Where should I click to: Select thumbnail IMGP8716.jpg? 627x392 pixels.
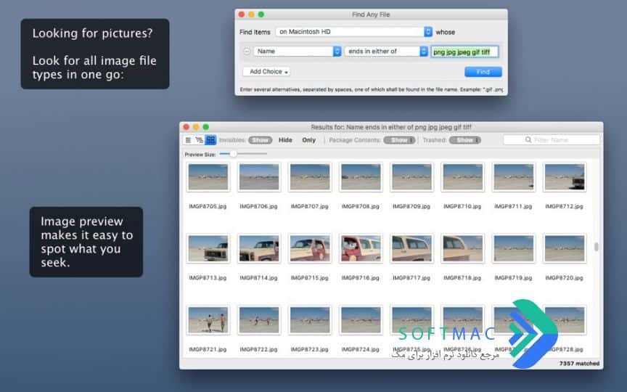(360, 248)
